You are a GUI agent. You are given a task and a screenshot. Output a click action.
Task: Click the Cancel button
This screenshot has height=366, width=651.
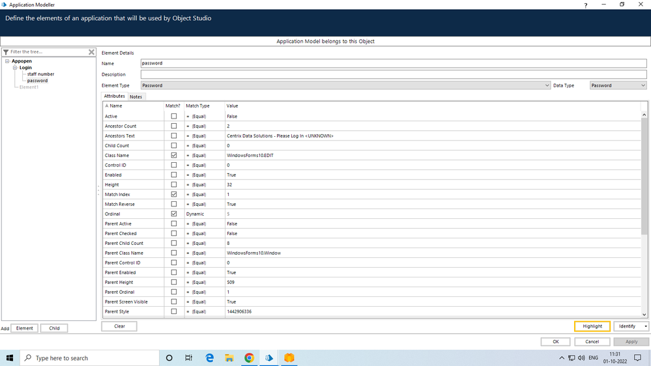(592, 341)
